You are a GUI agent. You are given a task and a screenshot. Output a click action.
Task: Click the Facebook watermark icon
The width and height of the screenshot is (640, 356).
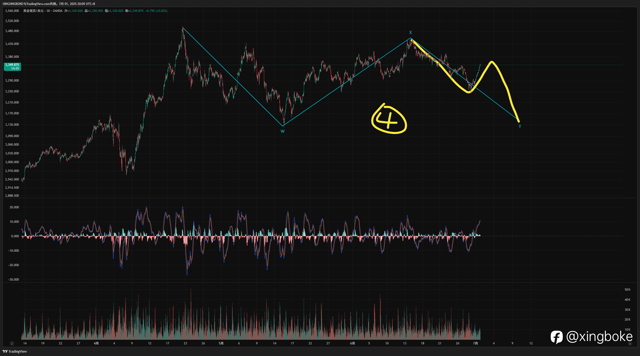click(557, 337)
